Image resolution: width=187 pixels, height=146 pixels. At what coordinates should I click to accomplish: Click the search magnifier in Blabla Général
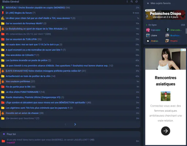pos(132,1)
